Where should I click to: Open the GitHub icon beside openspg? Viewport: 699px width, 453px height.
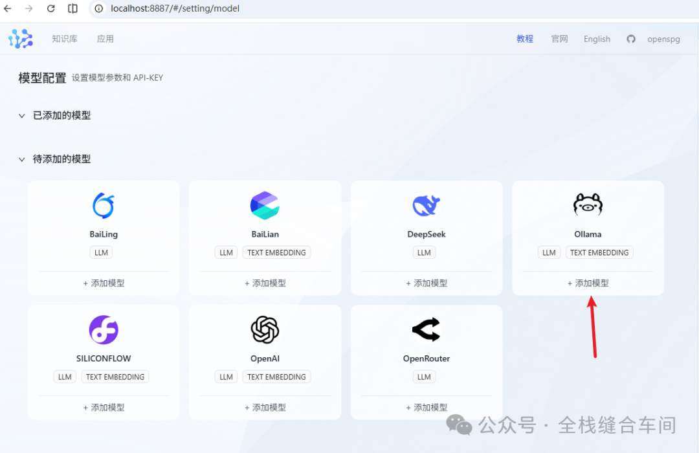click(631, 39)
